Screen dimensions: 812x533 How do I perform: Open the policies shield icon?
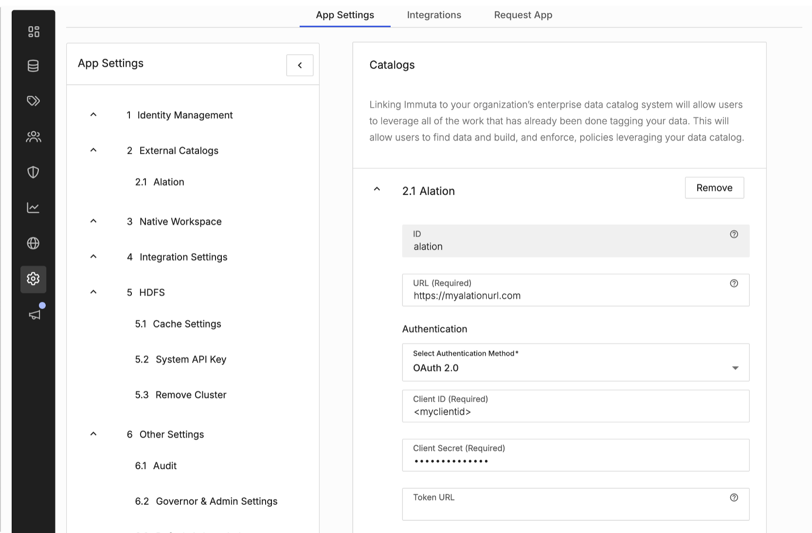pyautogui.click(x=33, y=172)
